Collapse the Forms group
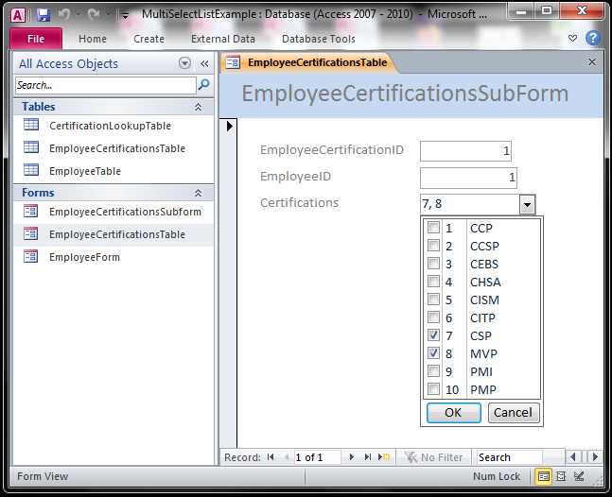612x497 pixels. (199, 193)
